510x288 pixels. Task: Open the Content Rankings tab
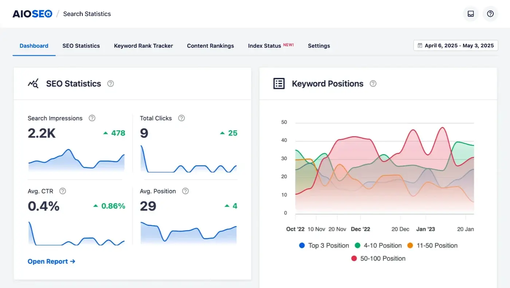click(210, 46)
